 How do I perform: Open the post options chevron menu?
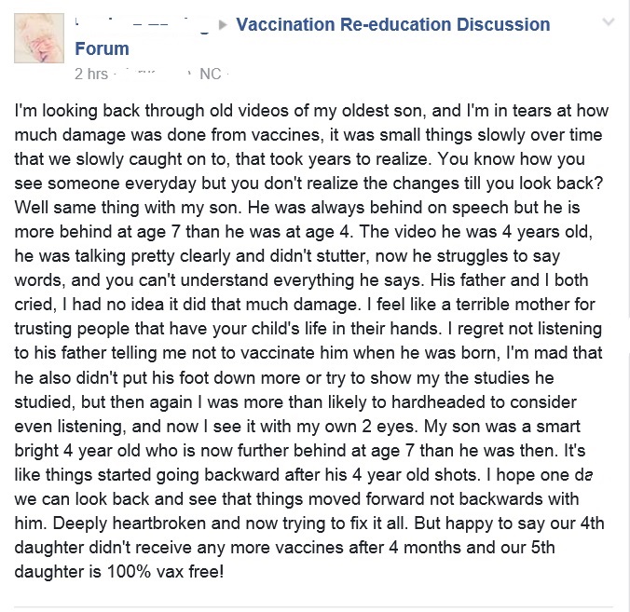pos(609,21)
